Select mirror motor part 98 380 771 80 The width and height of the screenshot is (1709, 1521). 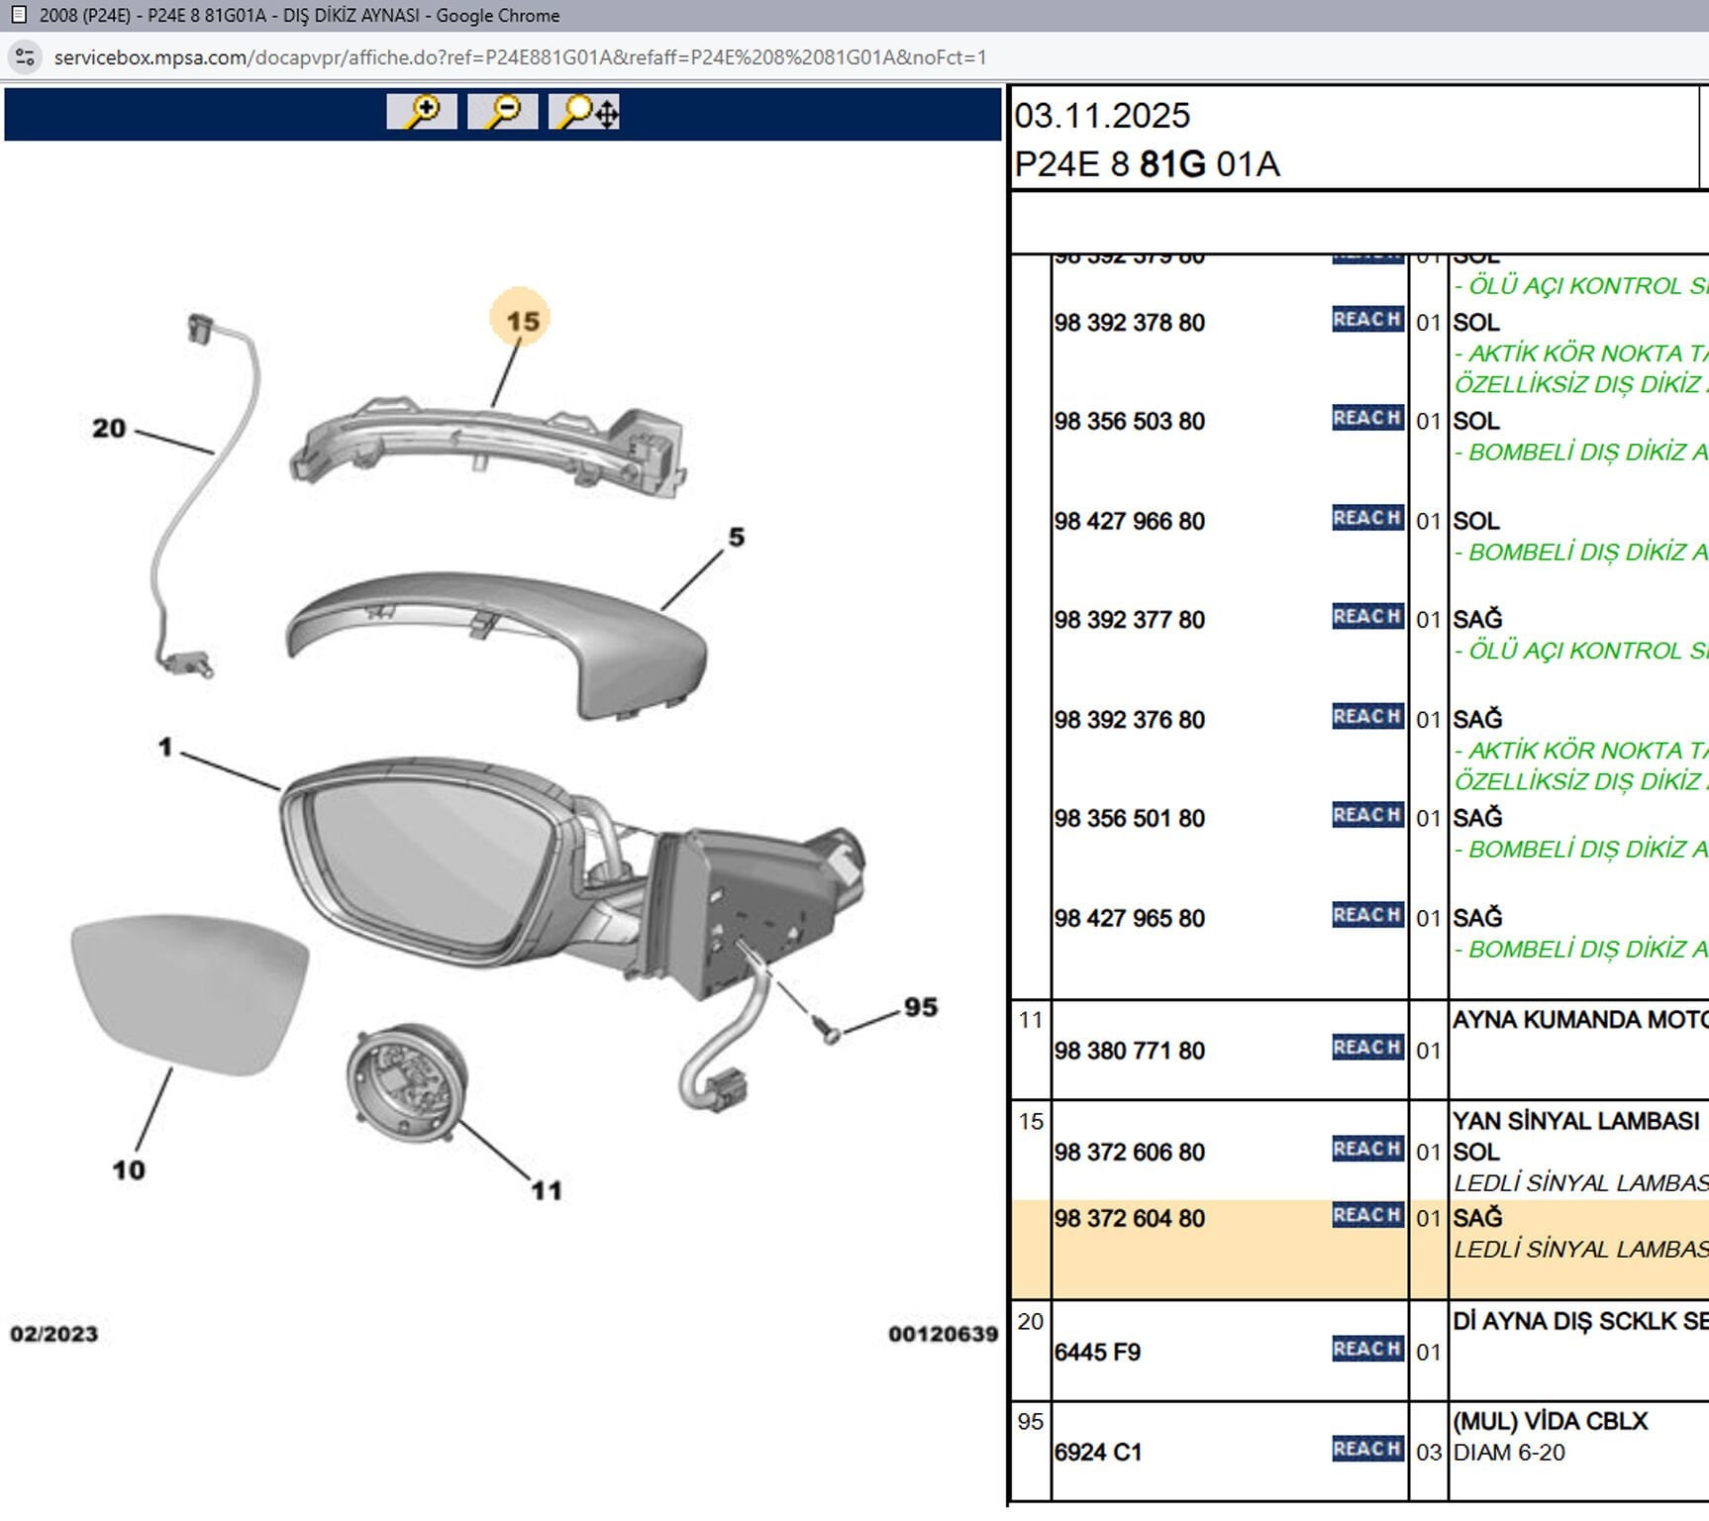[x=1130, y=1051]
